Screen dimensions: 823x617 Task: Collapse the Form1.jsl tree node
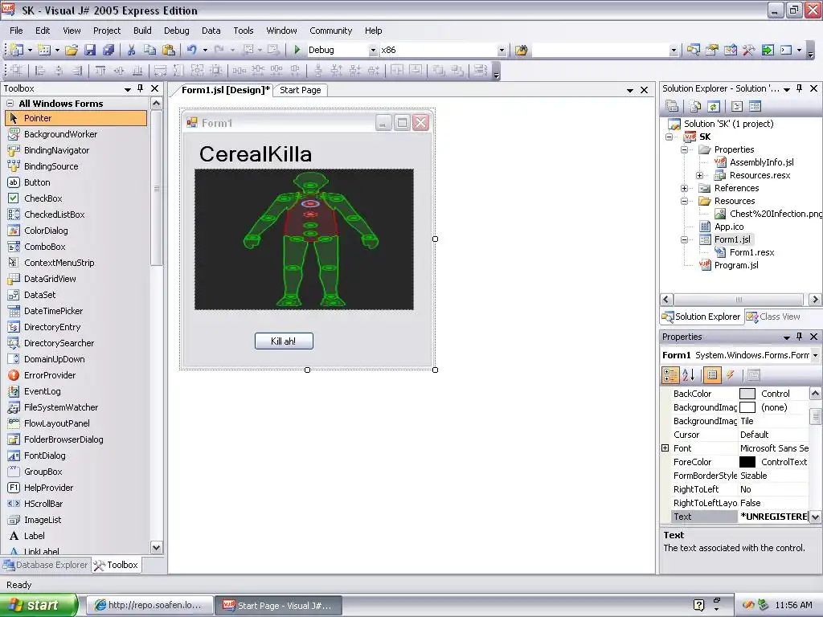(x=684, y=239)
